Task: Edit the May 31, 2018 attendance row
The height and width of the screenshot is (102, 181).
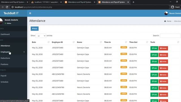Action: pyautogui.click(x=154, y=48)
